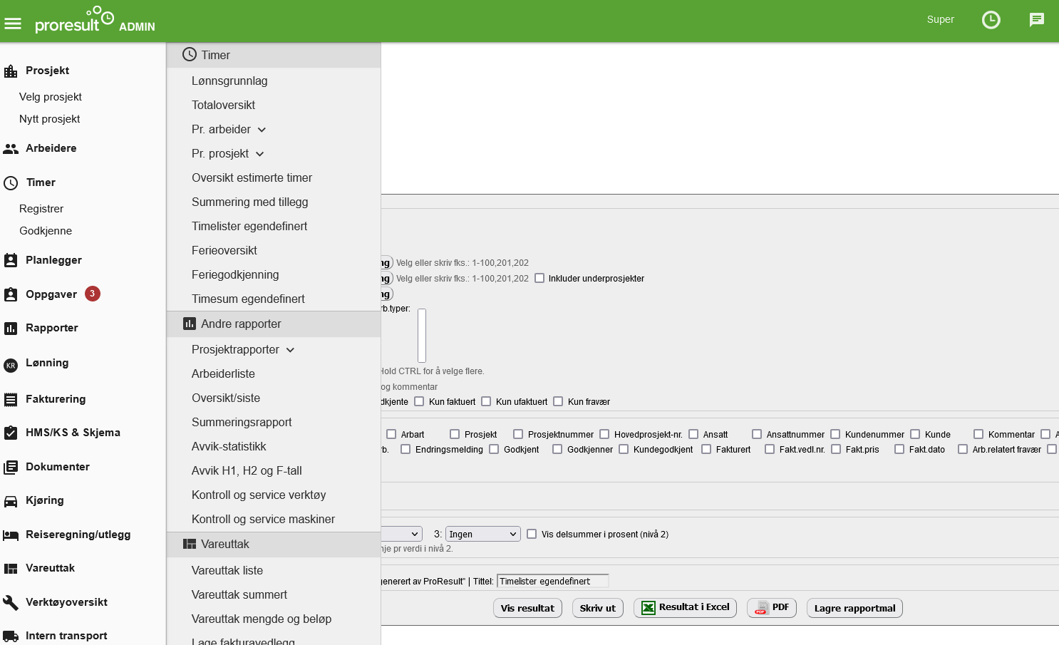Click the clock icon in top header
Screen dimensions: 1059x645
[991, 20]
